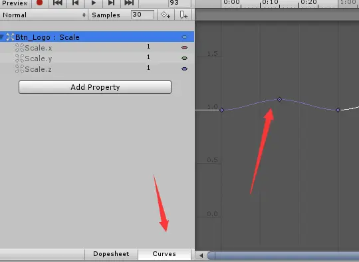This screenshot has height=262, width=359.
Task: Collapse the Btn_Logo : Scale property
Action: point(2,37)
